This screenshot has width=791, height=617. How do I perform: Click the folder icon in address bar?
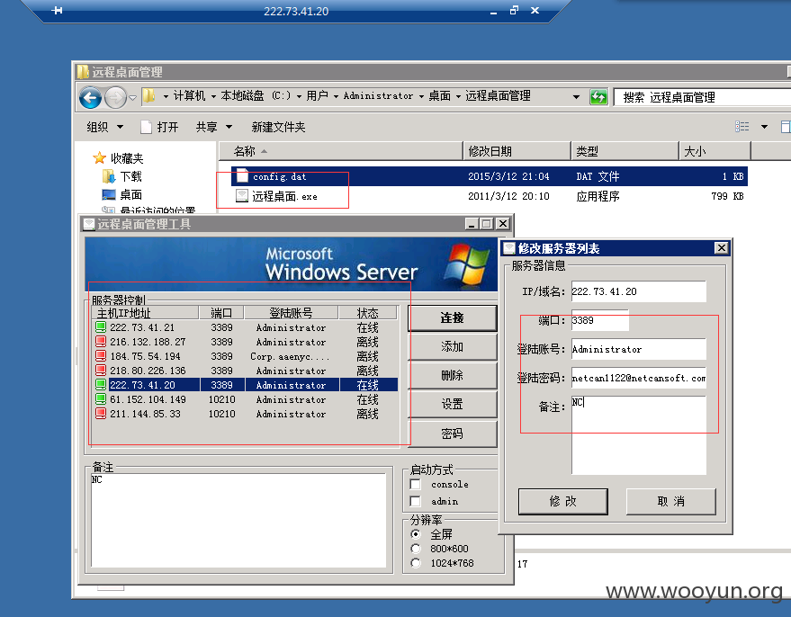click(148, 95)
